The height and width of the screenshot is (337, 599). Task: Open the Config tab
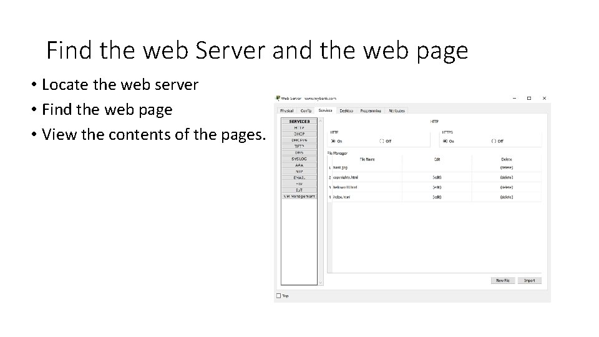[x=306, y=111]
